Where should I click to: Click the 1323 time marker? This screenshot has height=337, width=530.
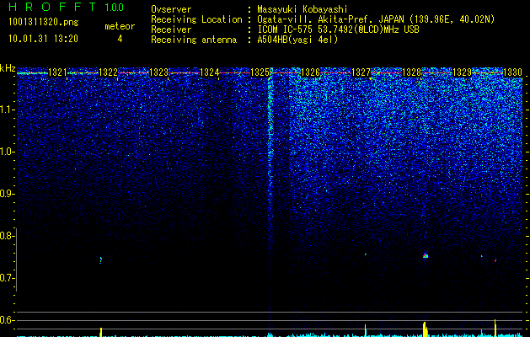158,72
